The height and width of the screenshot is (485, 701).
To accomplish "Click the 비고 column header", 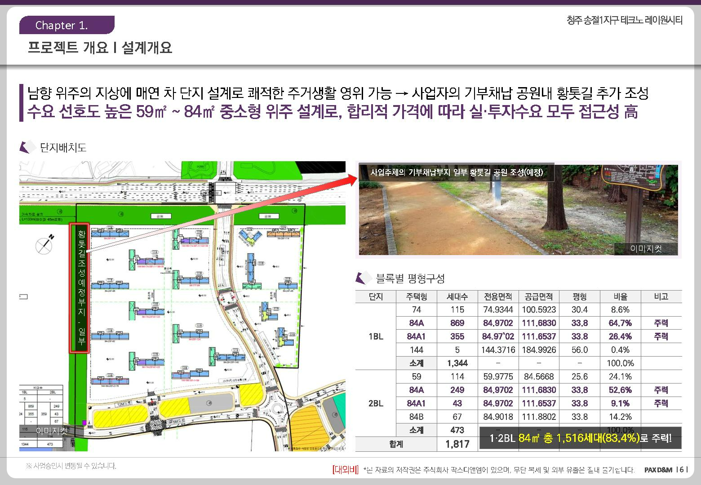I will click(x=661, y=296).
